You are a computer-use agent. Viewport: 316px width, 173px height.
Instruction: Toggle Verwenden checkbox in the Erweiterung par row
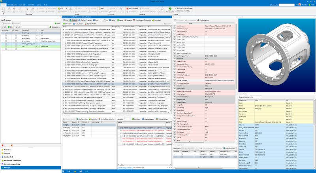tap(6, 36)
